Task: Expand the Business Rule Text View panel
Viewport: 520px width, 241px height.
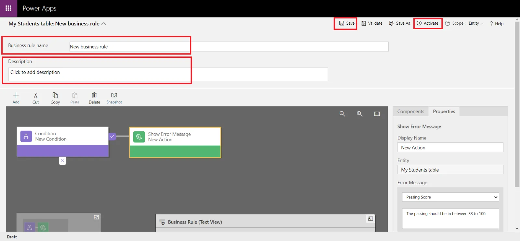Action: tap(370, 219)
